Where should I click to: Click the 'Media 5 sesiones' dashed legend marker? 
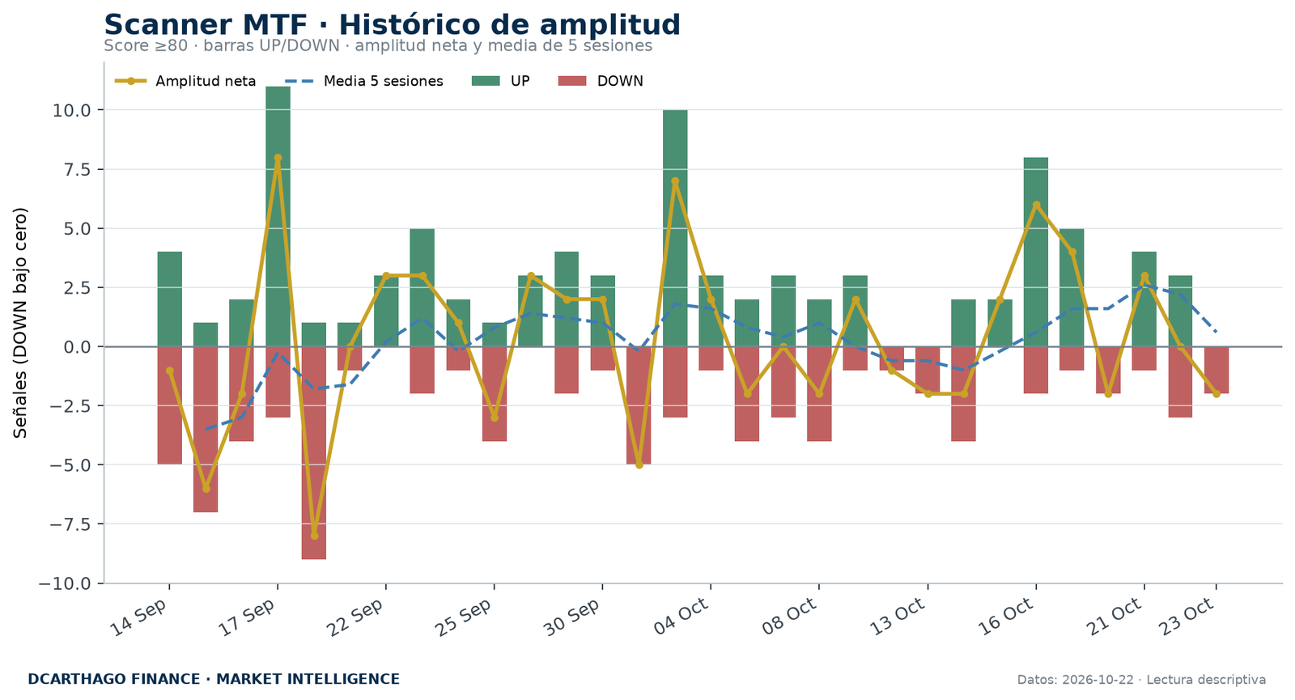pyautogui.click(x=299, y=81)
